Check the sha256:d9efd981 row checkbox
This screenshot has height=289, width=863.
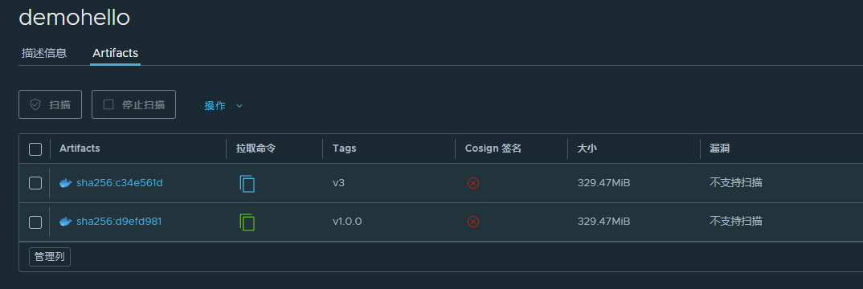pos(35,222)
